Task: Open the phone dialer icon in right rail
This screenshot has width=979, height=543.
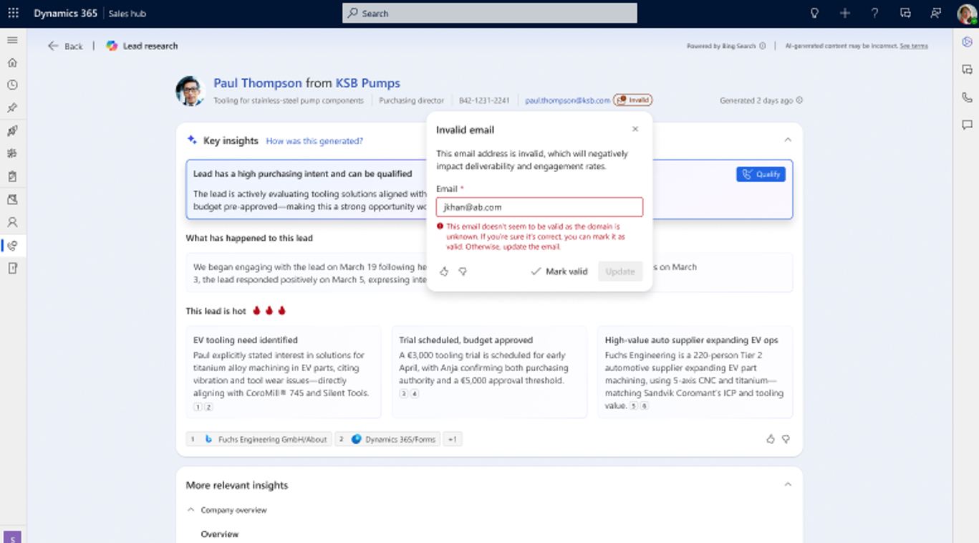Action: click(967, 97)
